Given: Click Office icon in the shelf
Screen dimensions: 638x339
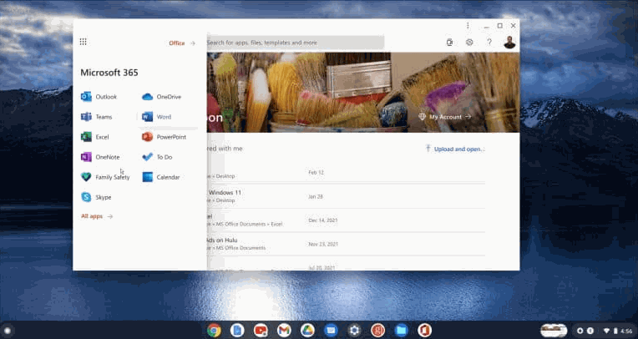Looking at the screenshot, I should pyautogui.click(x=424, y=331).
